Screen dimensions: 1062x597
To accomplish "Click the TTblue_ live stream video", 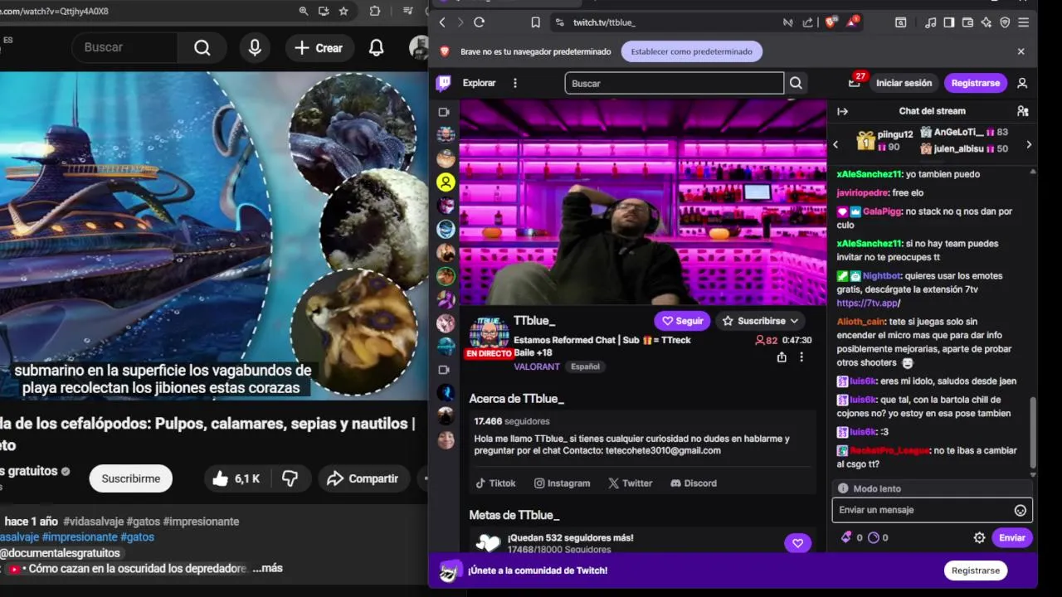I will pos(643,203).
